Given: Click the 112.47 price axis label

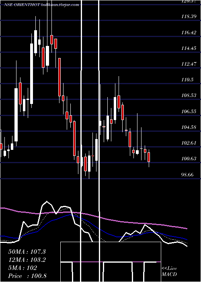Looking at the screenshot, I should tap(189, 64).
